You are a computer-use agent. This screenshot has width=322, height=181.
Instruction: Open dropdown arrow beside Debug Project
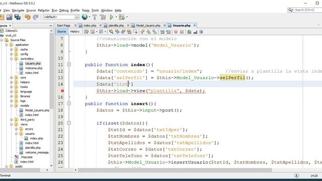(127, 17)
